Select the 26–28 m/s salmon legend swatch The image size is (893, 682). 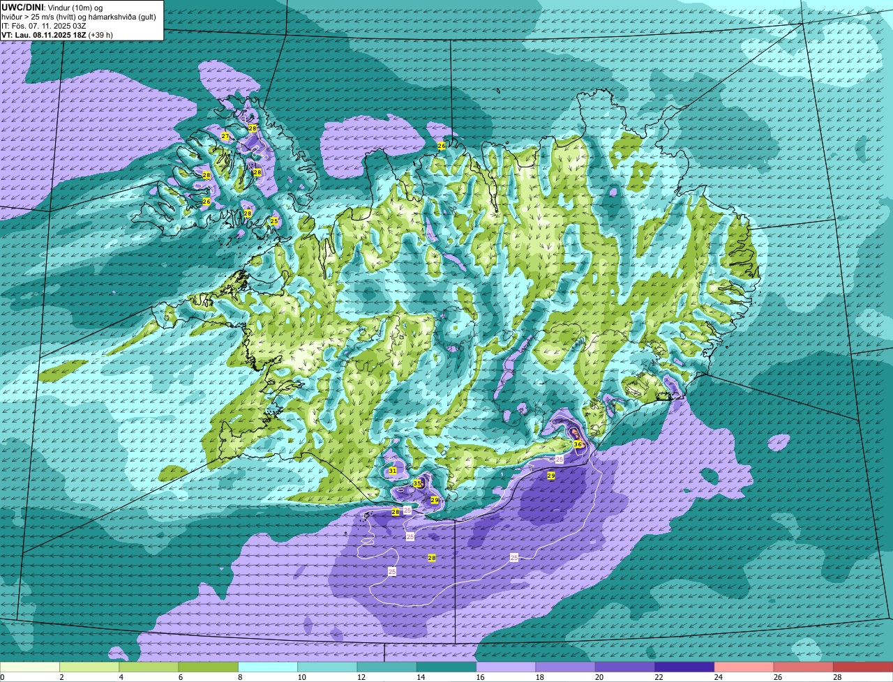(804, 667)
